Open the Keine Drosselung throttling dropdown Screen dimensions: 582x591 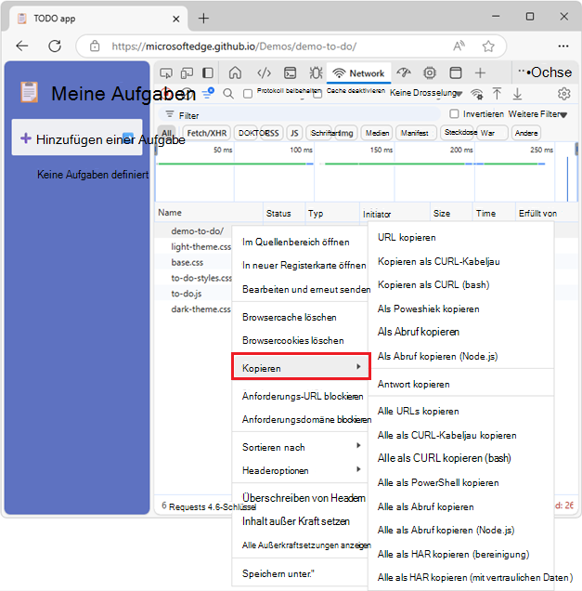(x=426, y=93)
